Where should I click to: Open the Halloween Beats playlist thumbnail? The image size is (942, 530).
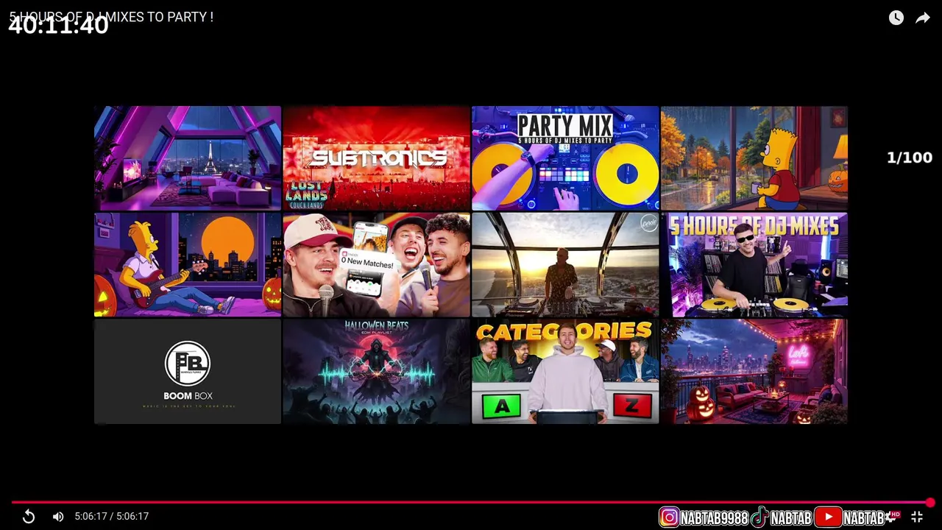click(x=376, y=372)
